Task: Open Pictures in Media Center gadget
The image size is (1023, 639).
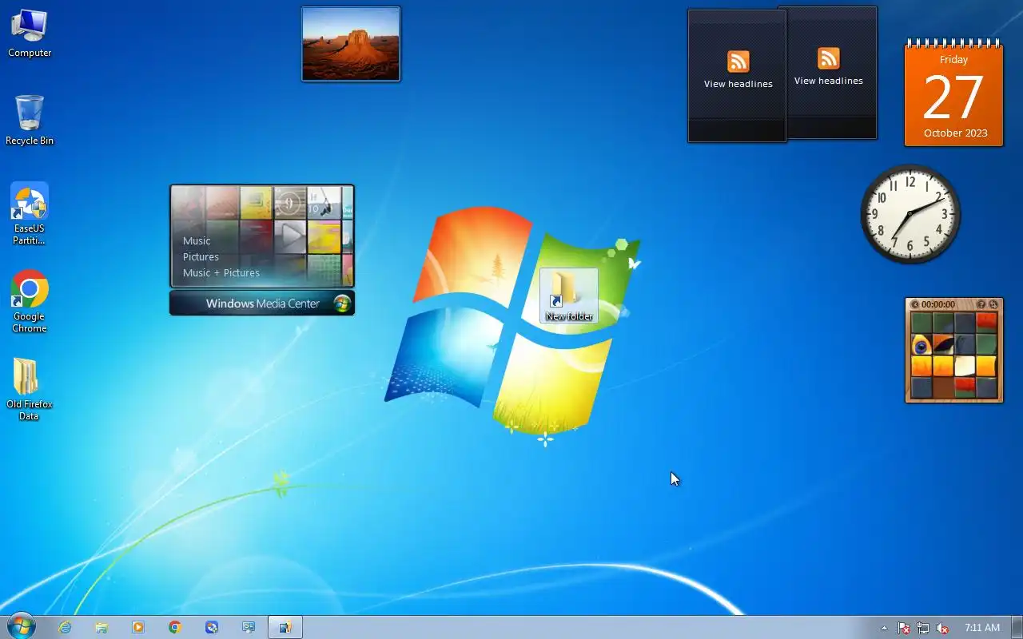Action: [x=201, y=256]
